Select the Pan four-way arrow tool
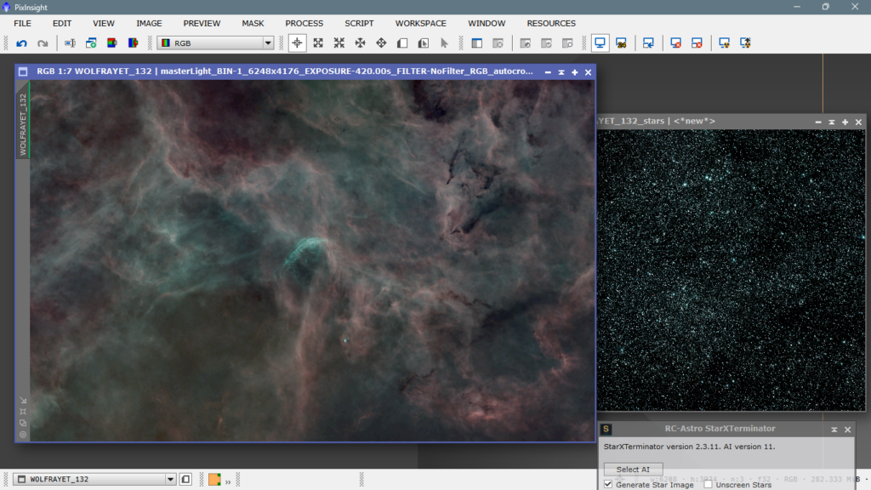The width and height of the screenshot is (871, 490). pos(381,43)
